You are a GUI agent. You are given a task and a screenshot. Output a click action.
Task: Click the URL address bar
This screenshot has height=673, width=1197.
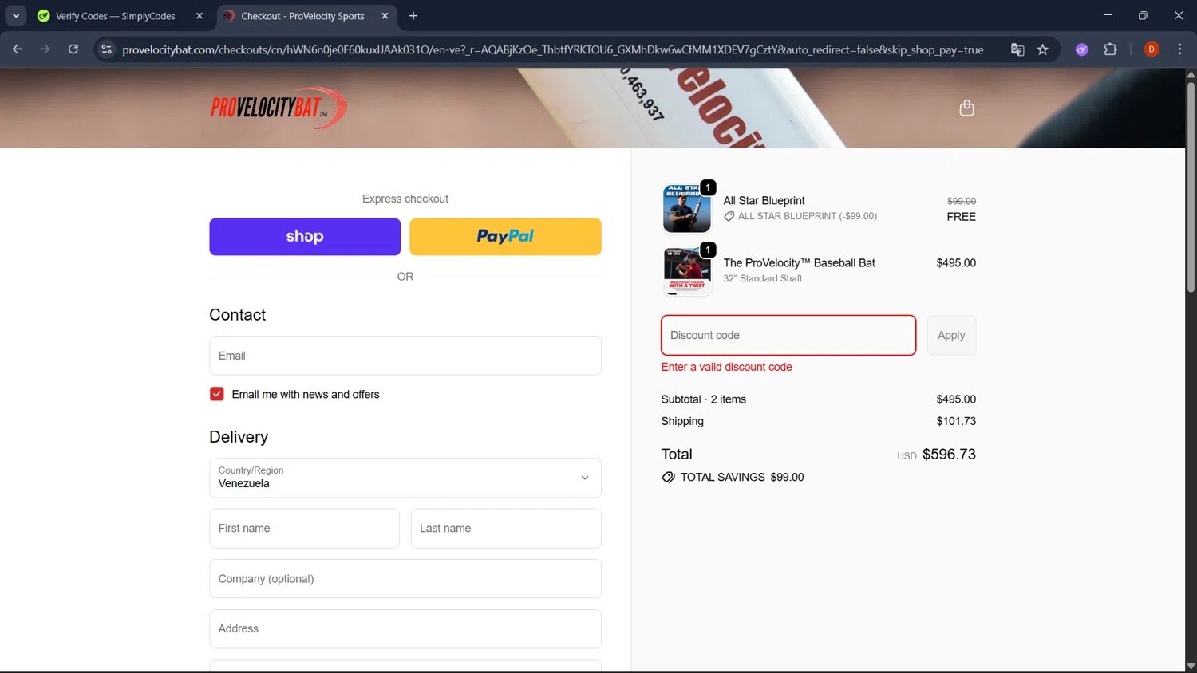(552, 49)
